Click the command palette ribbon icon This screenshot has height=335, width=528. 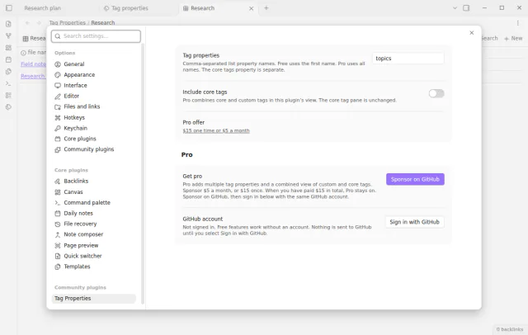(x=8, y=83)
